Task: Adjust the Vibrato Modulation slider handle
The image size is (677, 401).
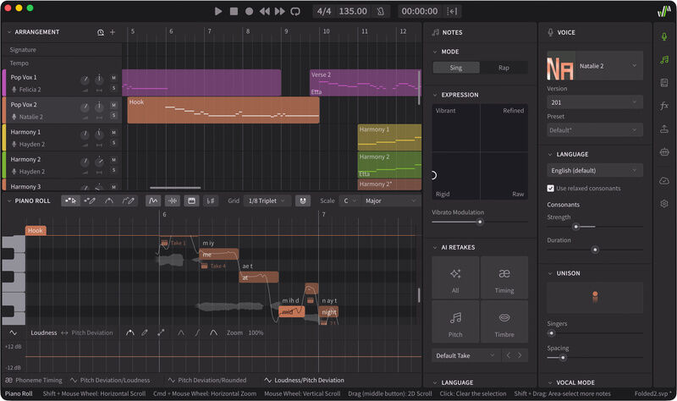Action: (x=480, y=222)
